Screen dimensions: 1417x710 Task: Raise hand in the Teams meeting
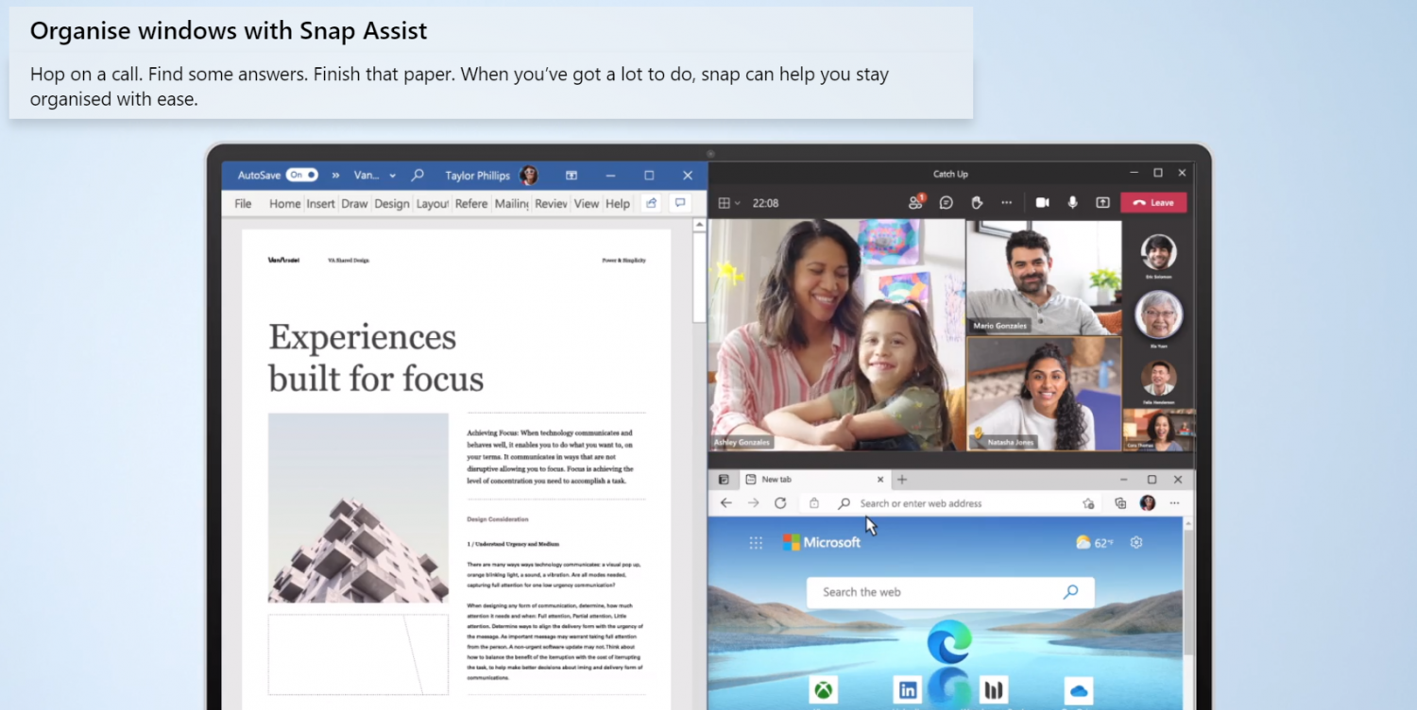point(977,202)
